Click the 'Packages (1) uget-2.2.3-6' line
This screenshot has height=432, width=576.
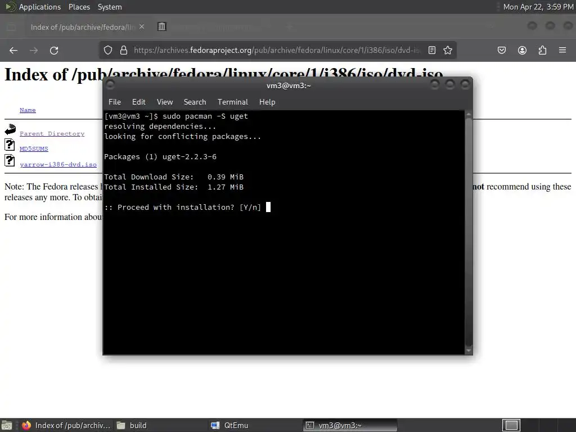pyautogui.click(x=160, y=157)
